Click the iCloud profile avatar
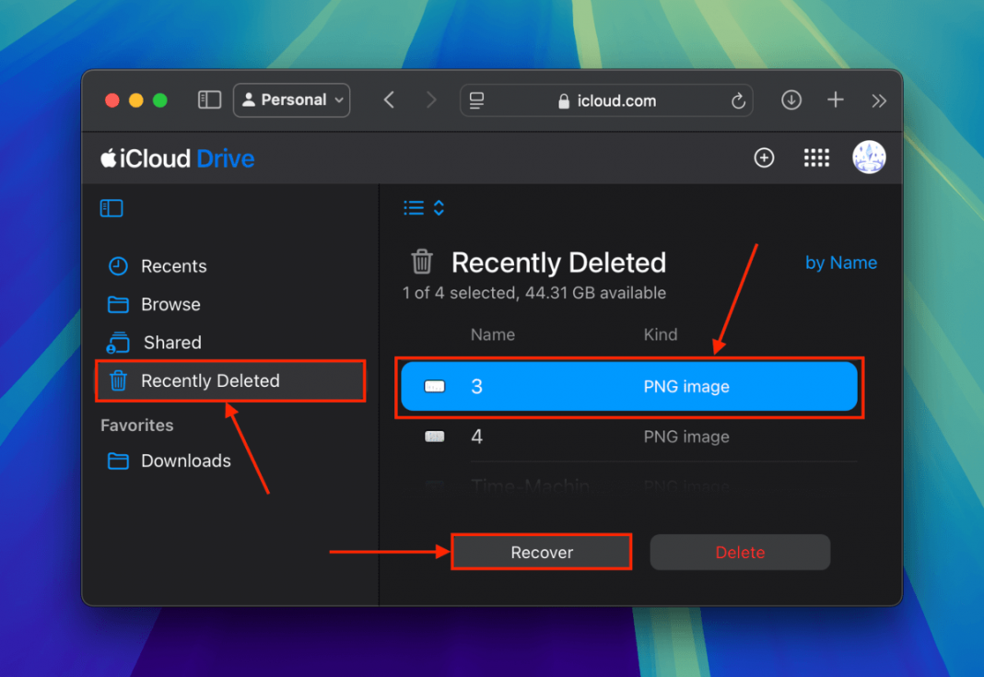Image resolution: width=984 pixels, height=677 pixels. (x=869, y=157)
